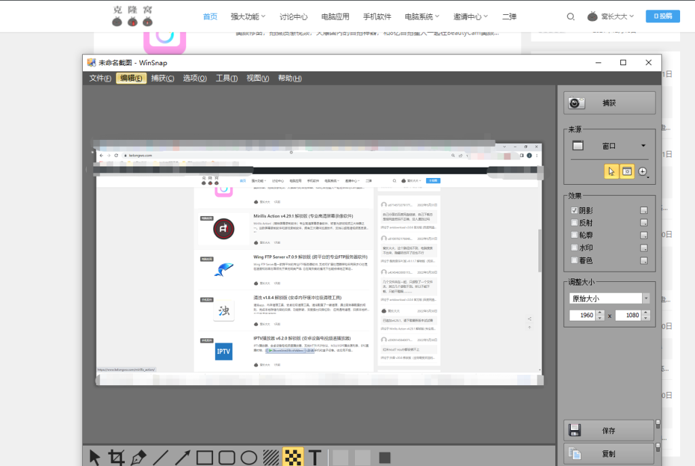Click the height spinner arrows beside 1080

[x=646, y=315]
